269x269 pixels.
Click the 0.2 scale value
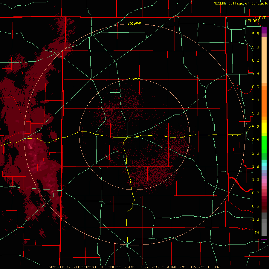256,193
